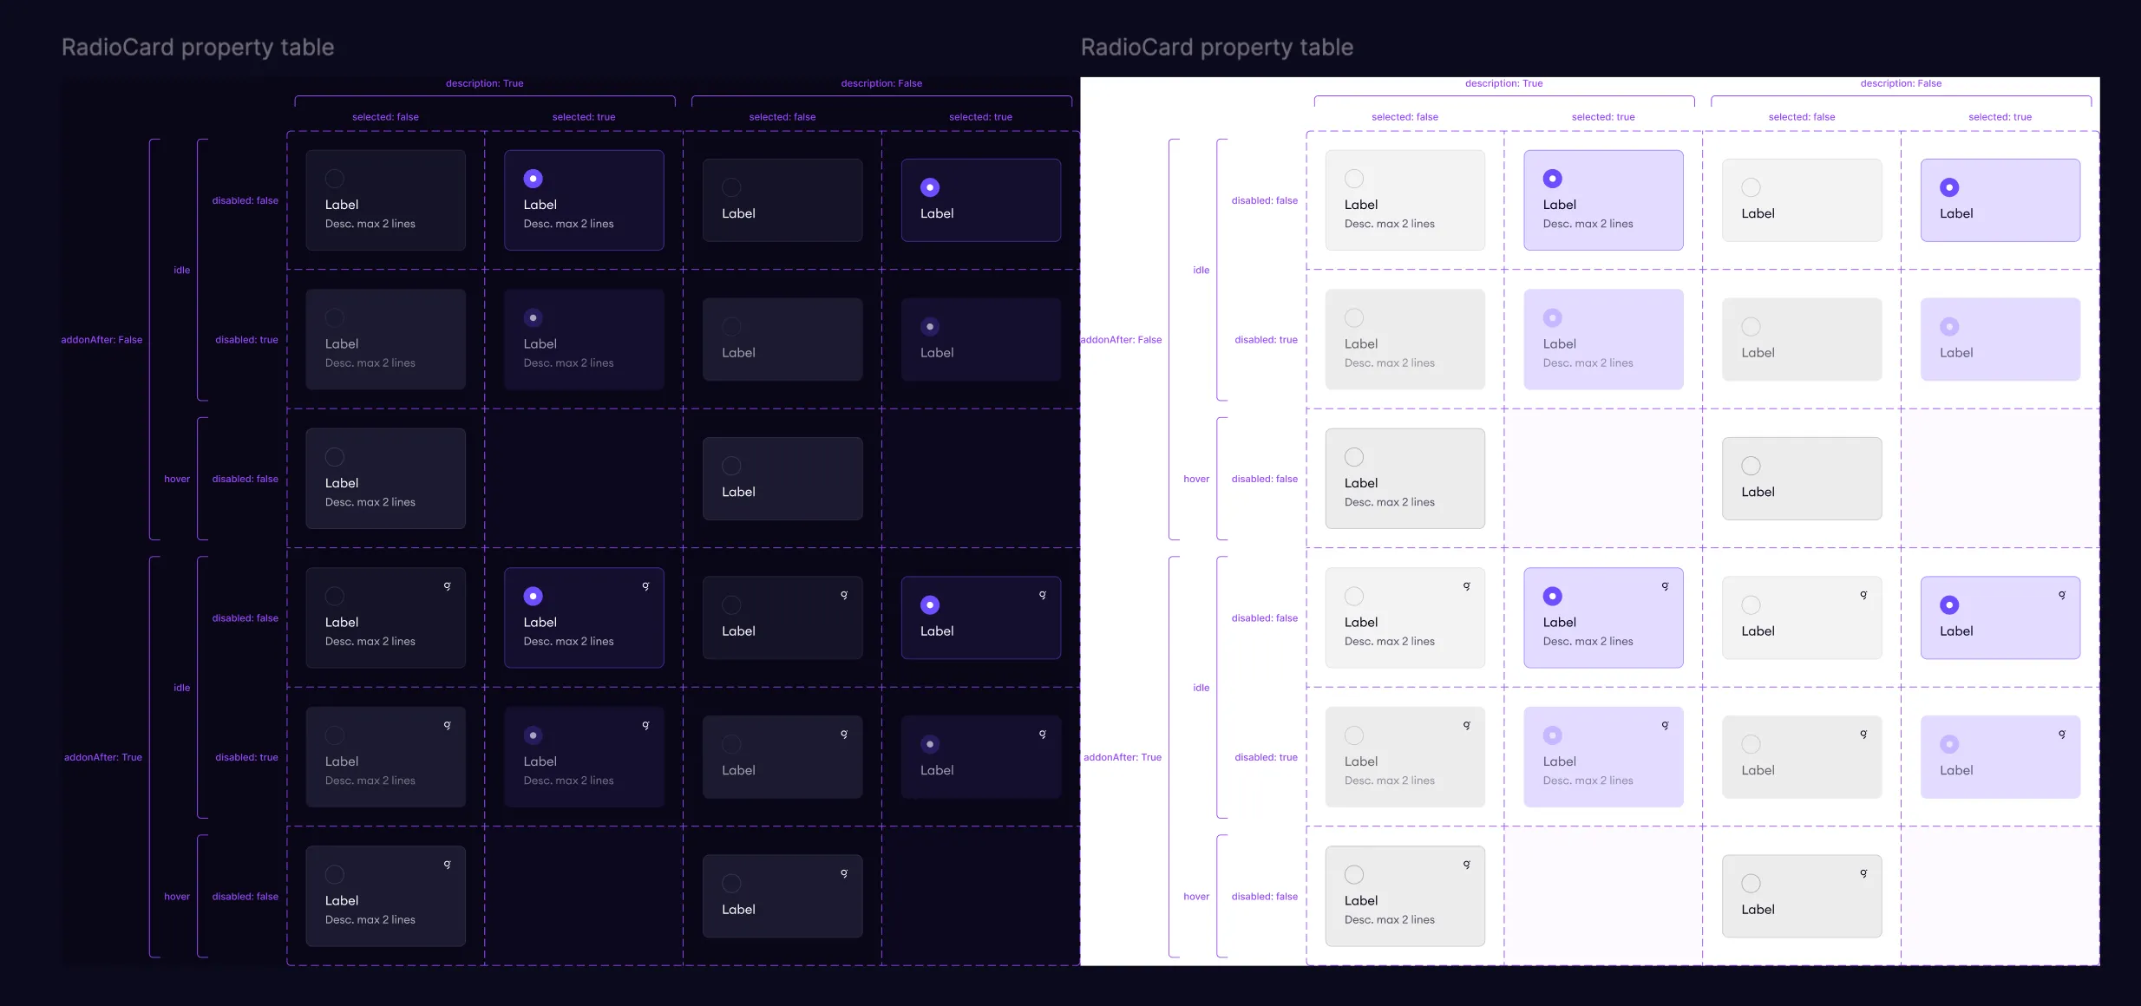Viewport: 2141px width, 1006px height.
Task: Select the radio button in dark idle selected-true card
Action: point(532,180)
